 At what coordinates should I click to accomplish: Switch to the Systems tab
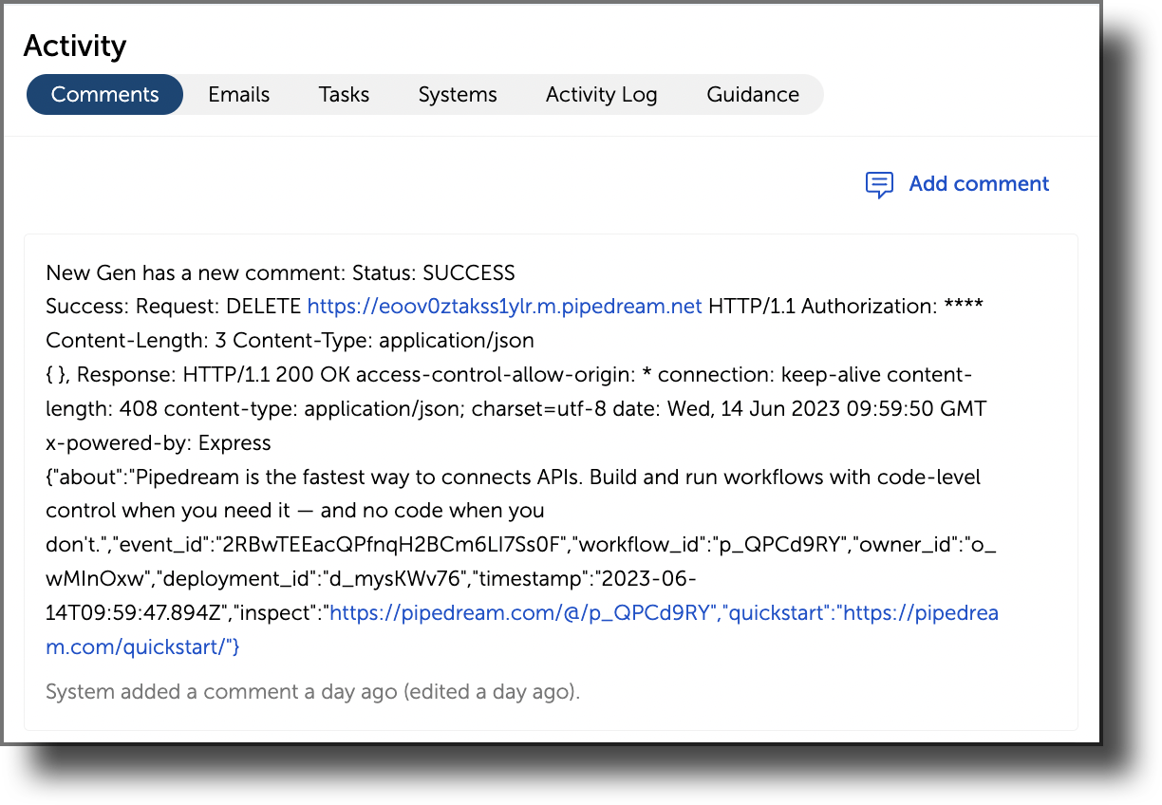point(458,94)
